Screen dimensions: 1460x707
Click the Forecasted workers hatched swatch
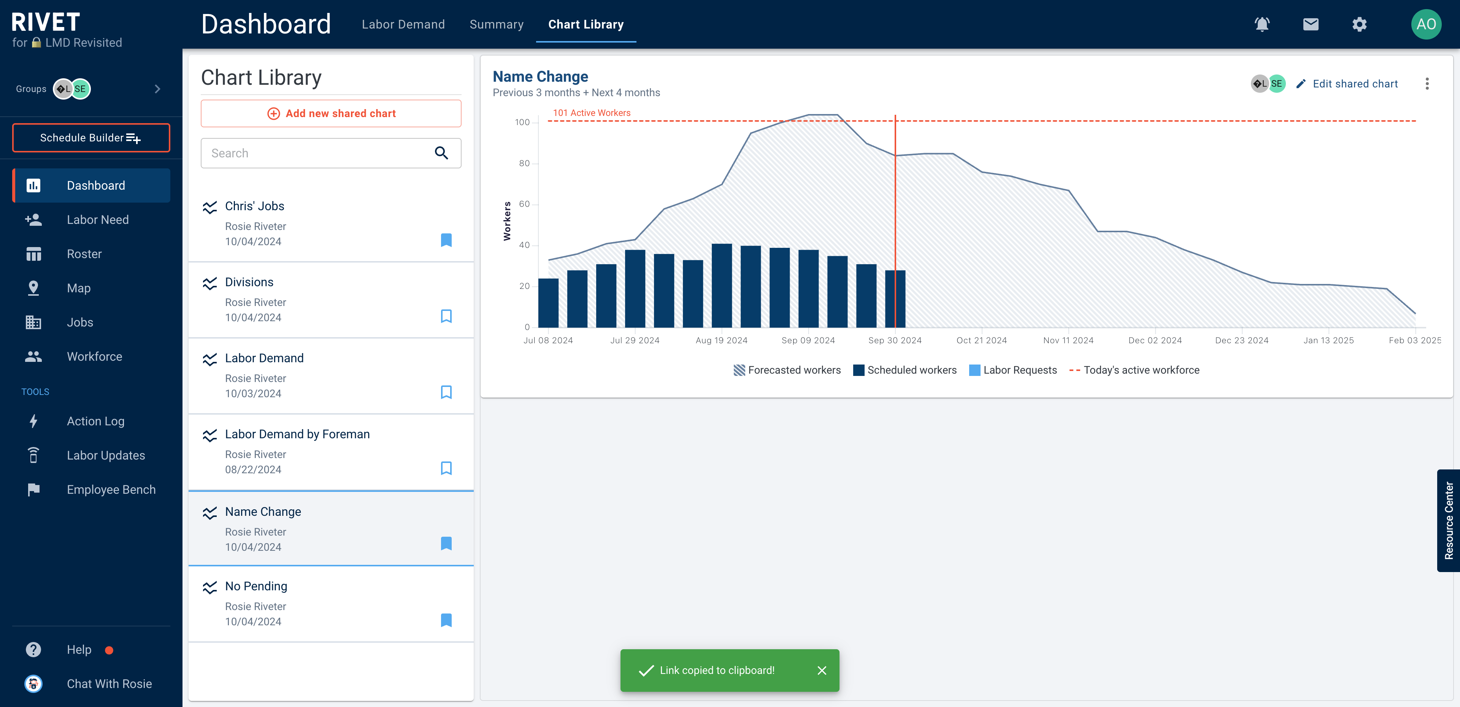coord(739,371)
